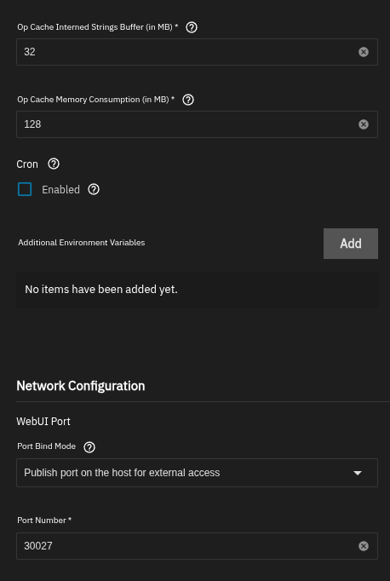Open help for Port Bind Mode
The image size is (390, 581).
click(x=89, y=447)
